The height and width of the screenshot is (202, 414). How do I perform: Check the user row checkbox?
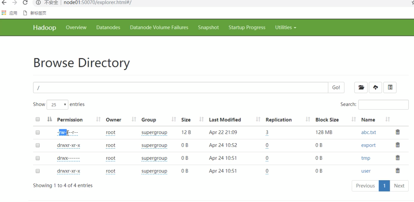38,171
